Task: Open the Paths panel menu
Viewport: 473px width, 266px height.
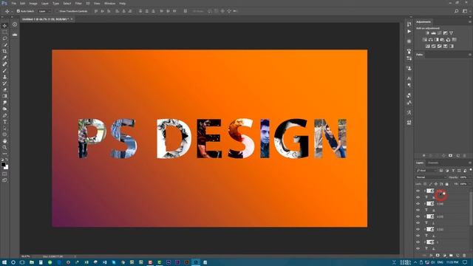Action: pos(470,55)
